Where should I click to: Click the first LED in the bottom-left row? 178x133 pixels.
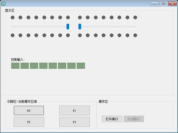(x=12, y=35)
